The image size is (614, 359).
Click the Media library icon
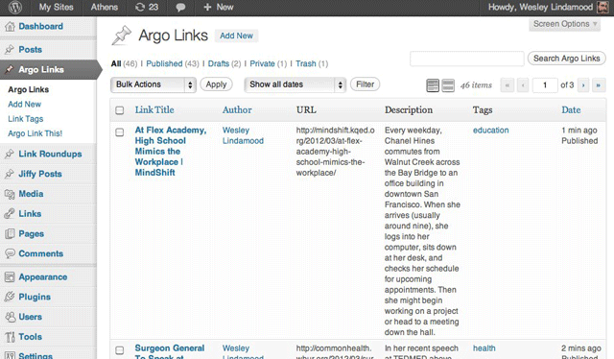[x=10, y=194]
